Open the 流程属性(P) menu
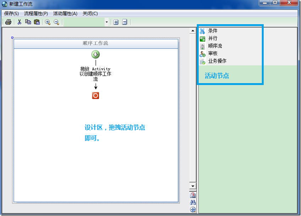 [x=36, y=13]
